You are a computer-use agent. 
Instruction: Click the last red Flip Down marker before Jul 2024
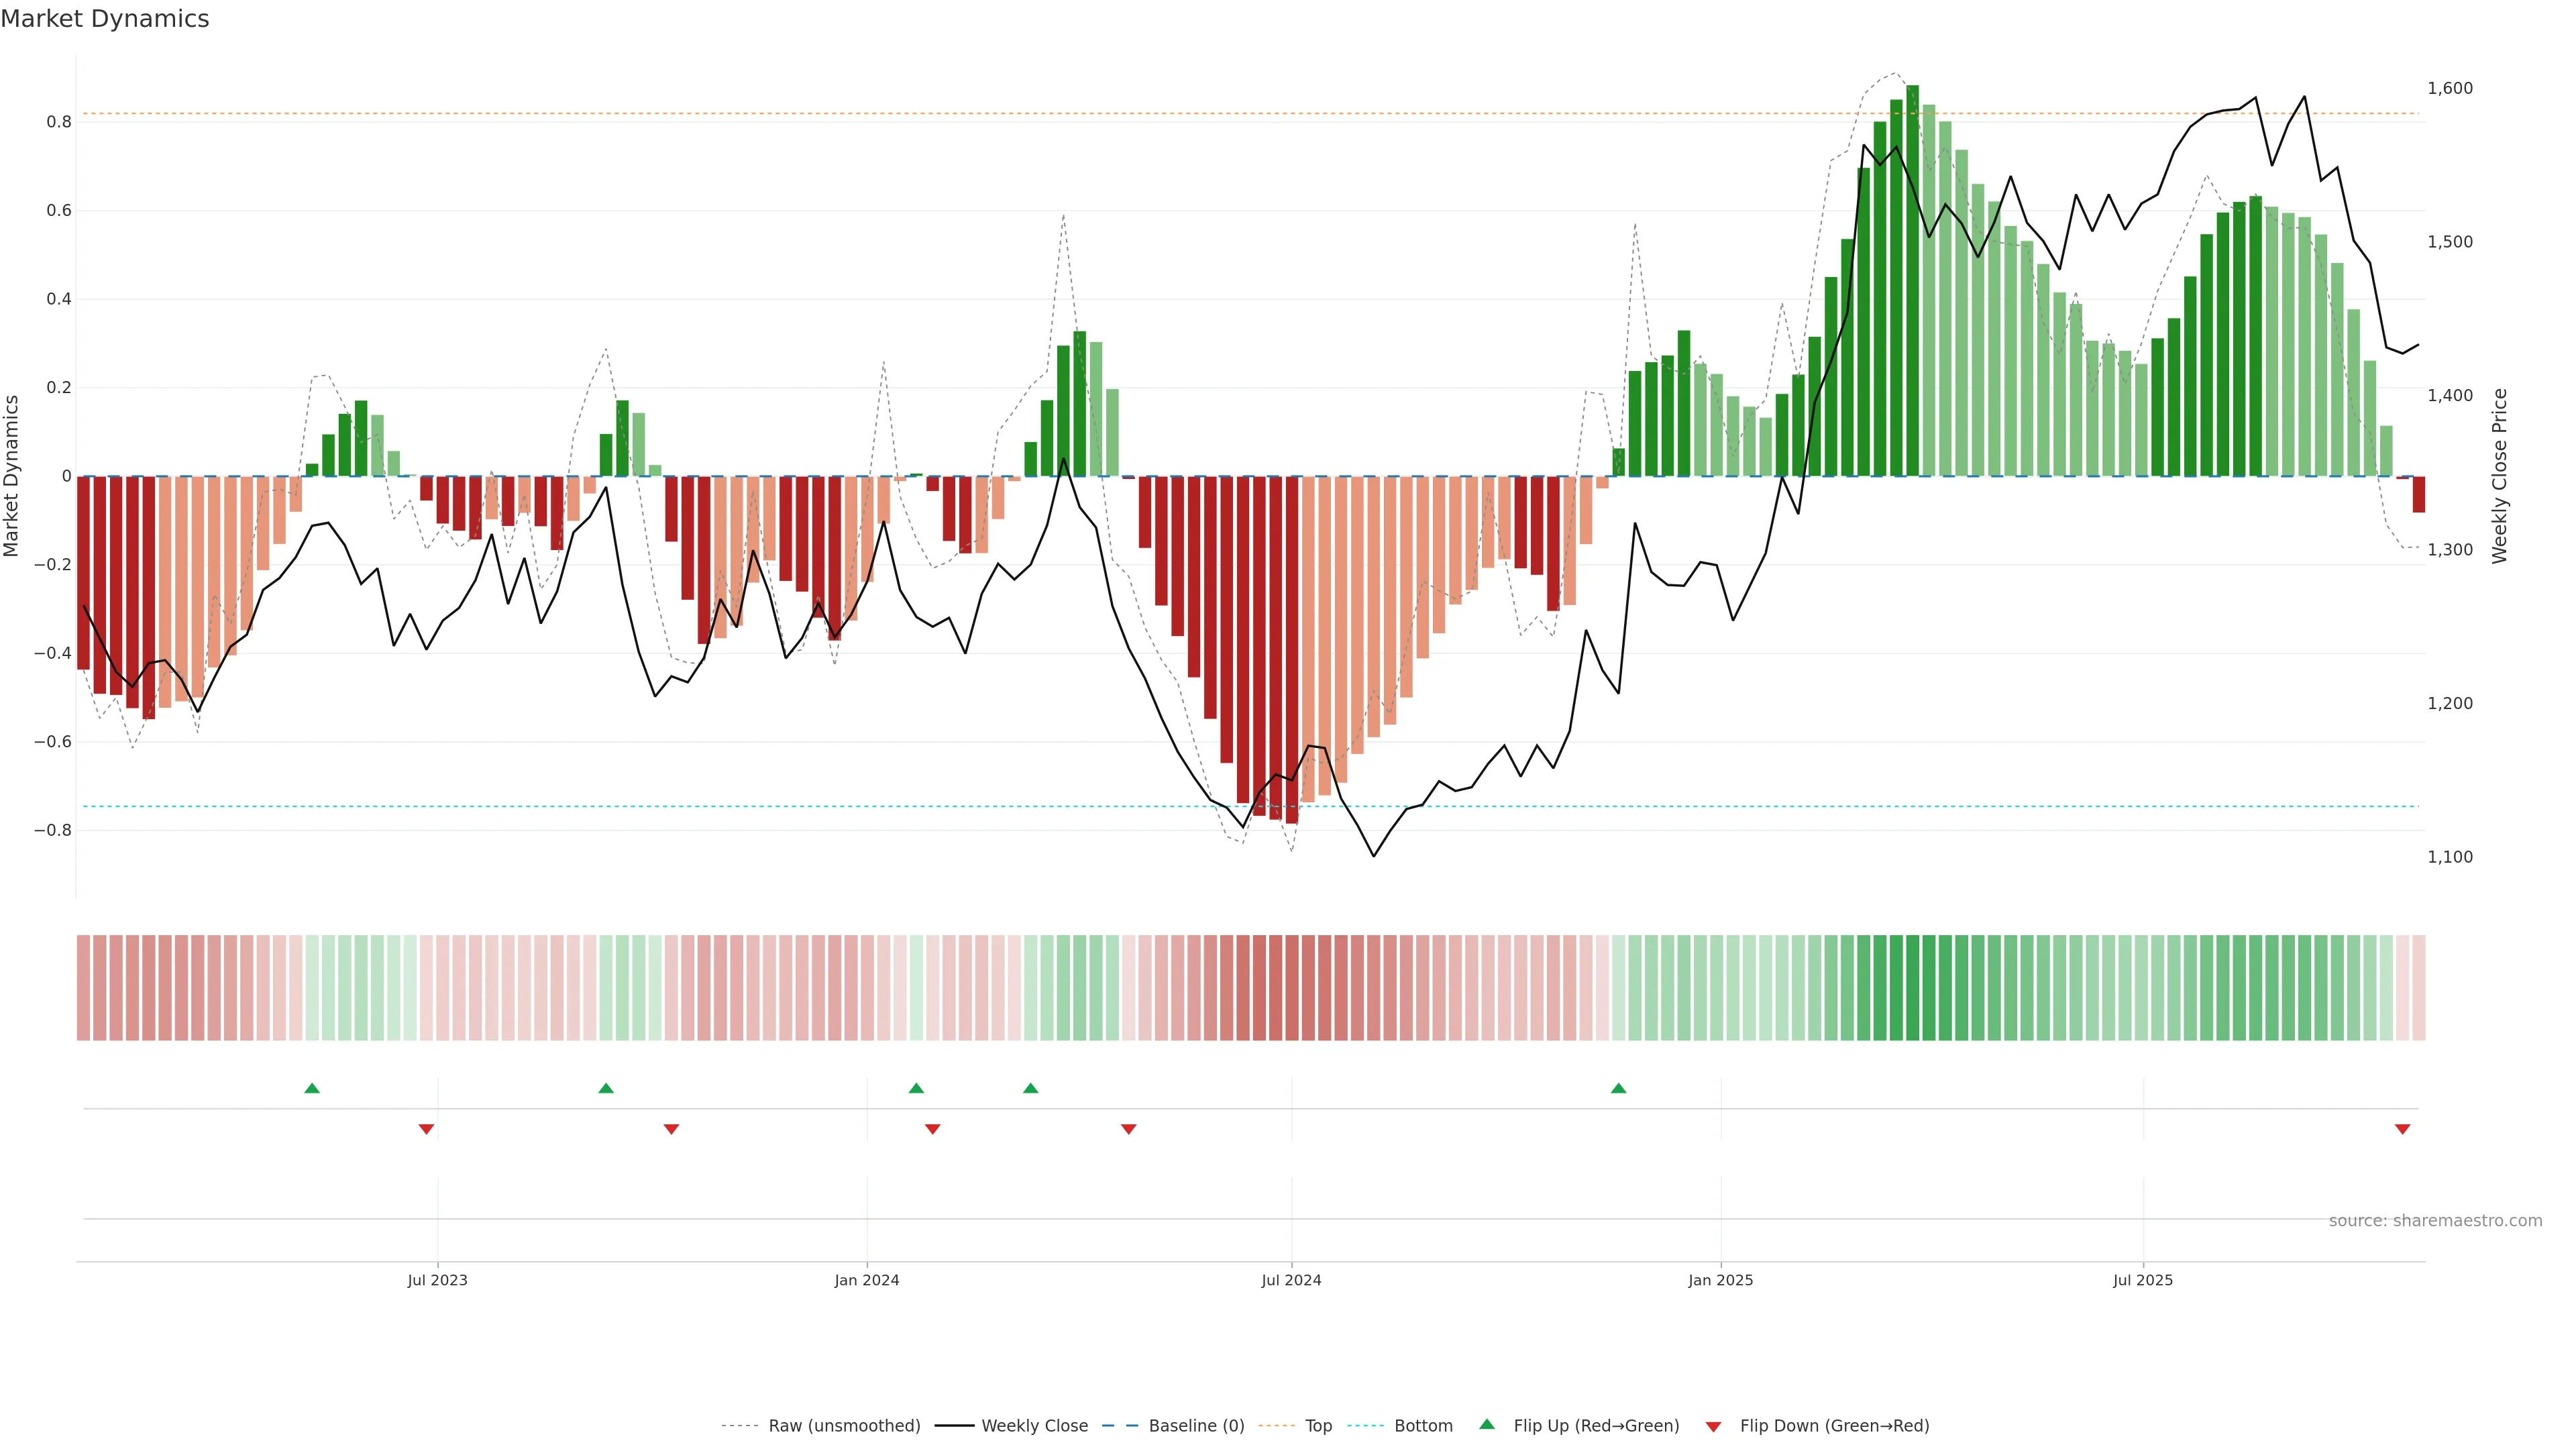pos(1128,1129)
